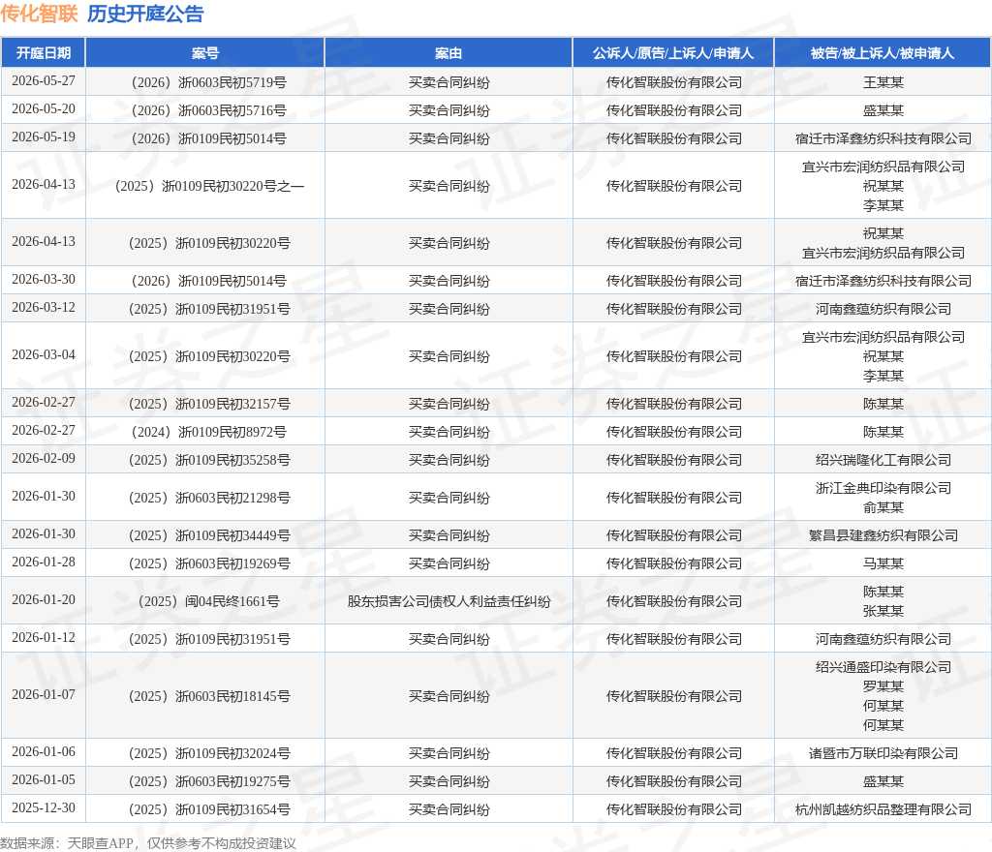Screen dimensions: 992x852
Task: Click defendant 宿迁市泽鑫纺织科技有限公司 in 2026-03-30 row
Action: pos(883,281)
